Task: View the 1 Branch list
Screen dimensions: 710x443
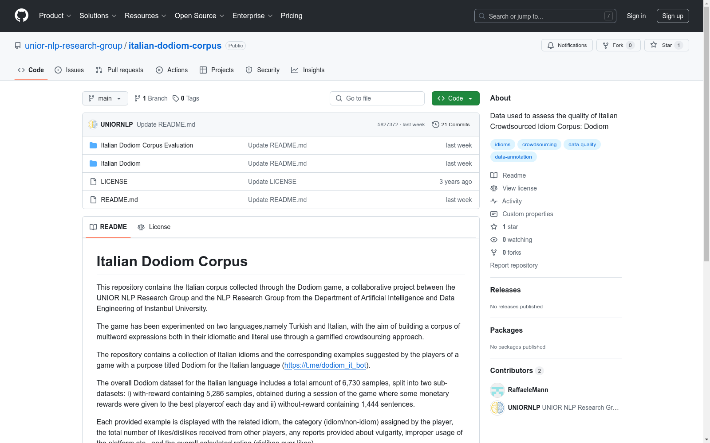Action: click(x=151, y=98)
